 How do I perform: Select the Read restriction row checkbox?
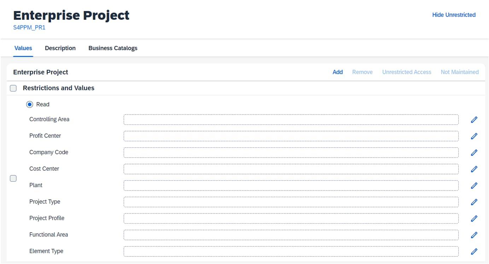[13, 178]
